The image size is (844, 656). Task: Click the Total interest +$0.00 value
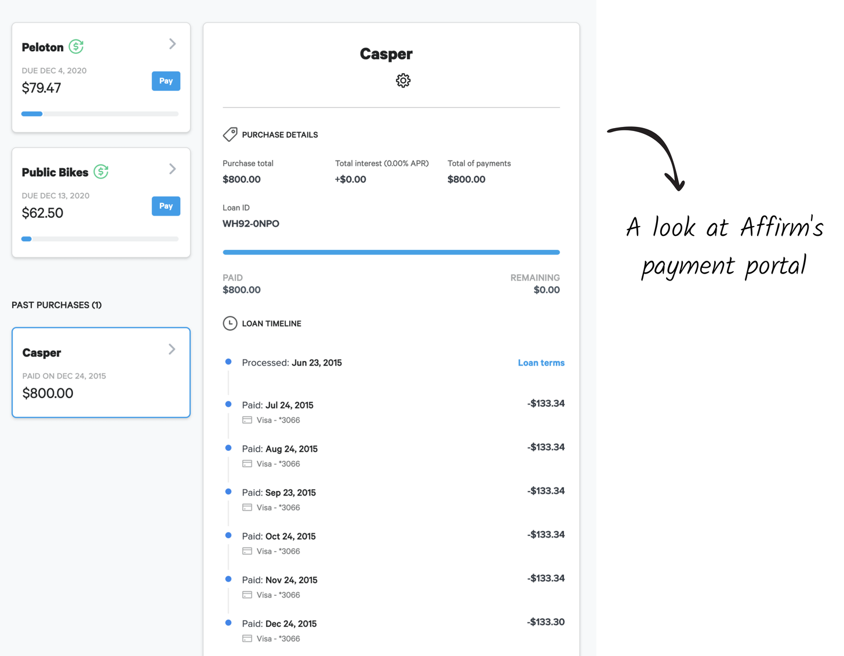click(x=351, y=180)
